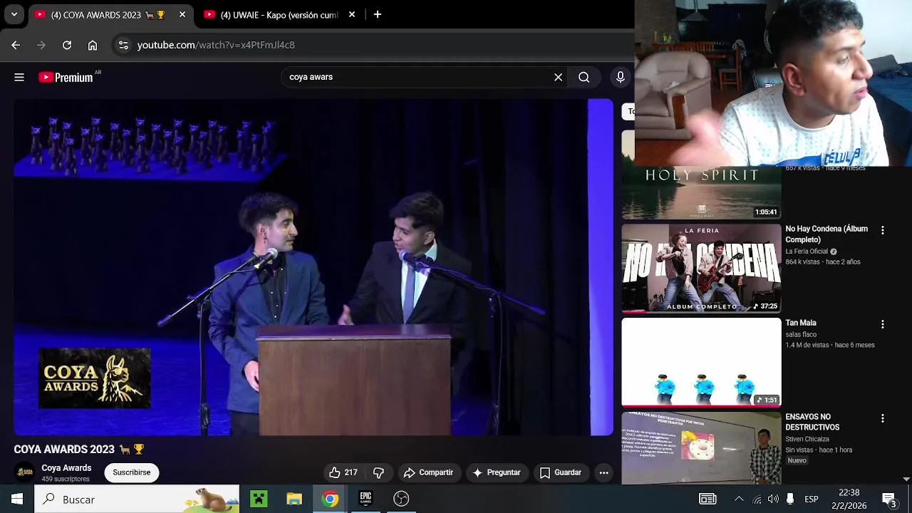Open the tab search dropdown arrow
This screenshot has width=912, height=513.
click(14, 14)
